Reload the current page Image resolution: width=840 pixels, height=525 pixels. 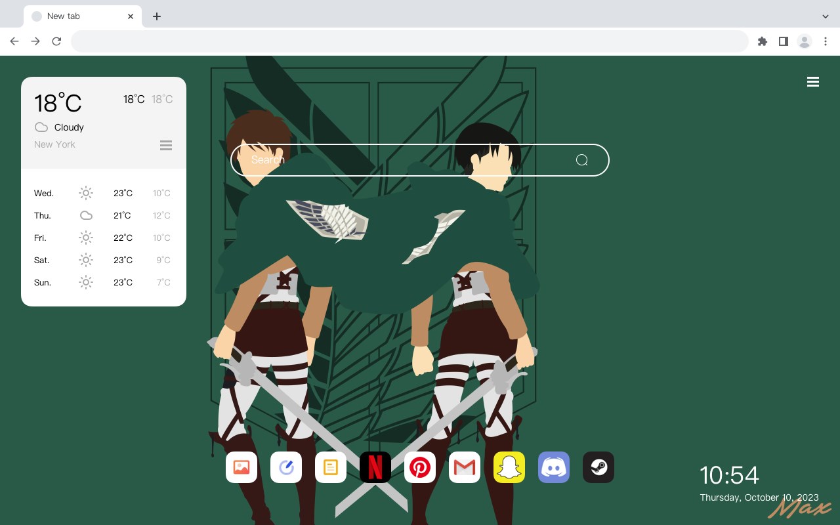(x=56, y=41)
